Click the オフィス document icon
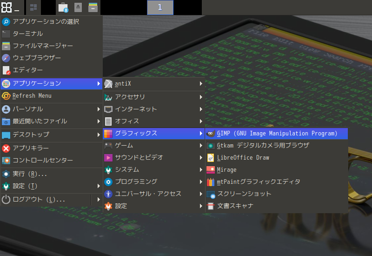 pyautogui.click(x=108, y=121)
